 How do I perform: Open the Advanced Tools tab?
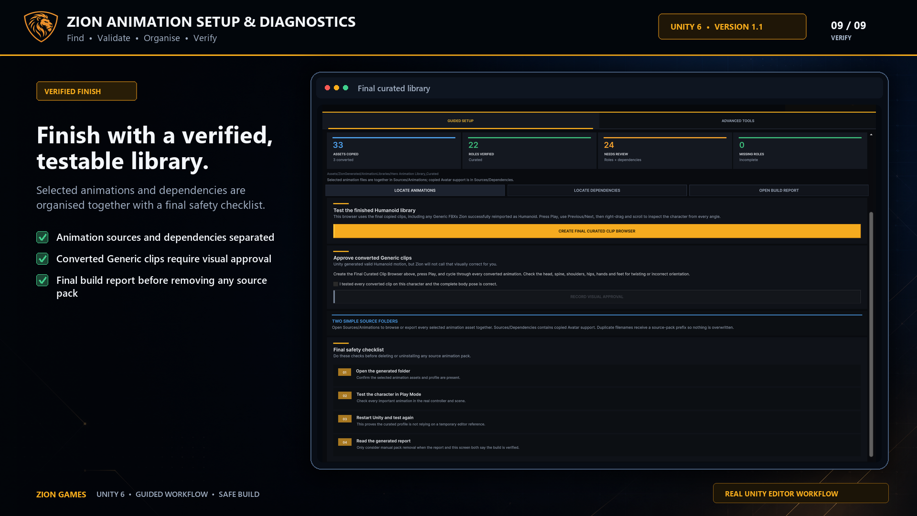pyautogui.click(x=737, y=121)
